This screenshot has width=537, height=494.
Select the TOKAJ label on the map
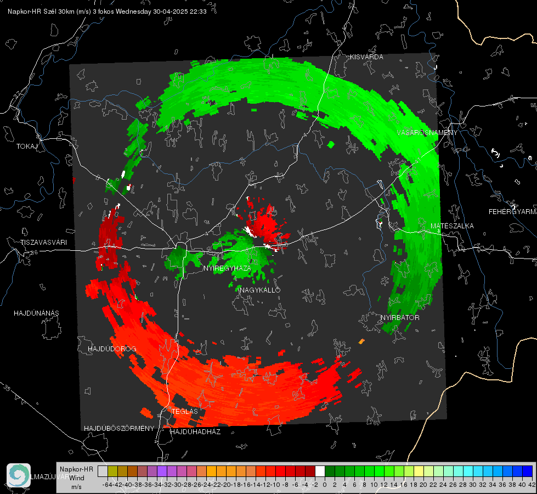27,147
